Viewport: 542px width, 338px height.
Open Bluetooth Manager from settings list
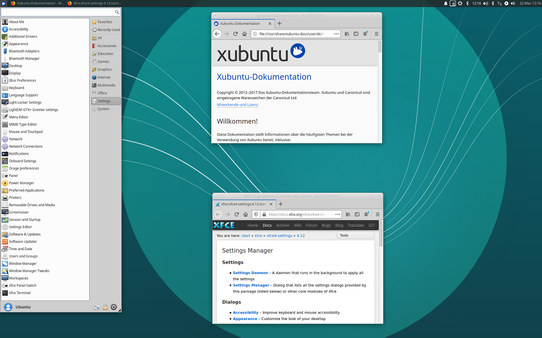[x=24, y=59]
